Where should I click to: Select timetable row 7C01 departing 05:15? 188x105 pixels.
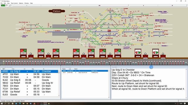tap(29, 89)
